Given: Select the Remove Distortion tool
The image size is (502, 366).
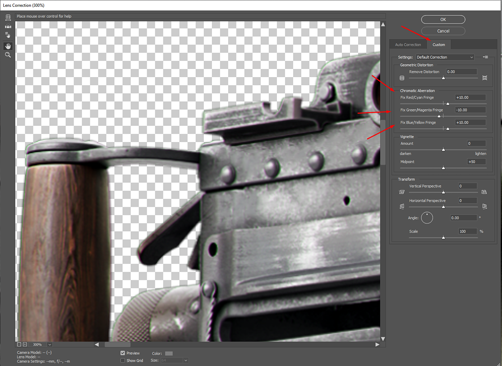Looking at the screenshot, I should 8,18.
